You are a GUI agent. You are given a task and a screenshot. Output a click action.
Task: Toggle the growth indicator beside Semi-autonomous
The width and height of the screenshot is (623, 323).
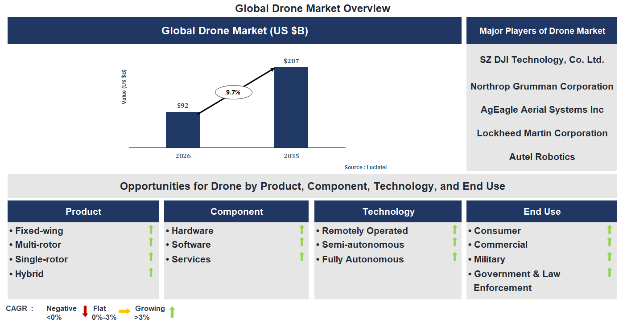click(x=454, y=243)
